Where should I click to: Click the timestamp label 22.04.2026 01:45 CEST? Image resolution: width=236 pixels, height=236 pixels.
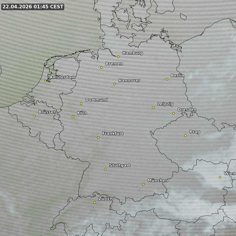(32, 7)
